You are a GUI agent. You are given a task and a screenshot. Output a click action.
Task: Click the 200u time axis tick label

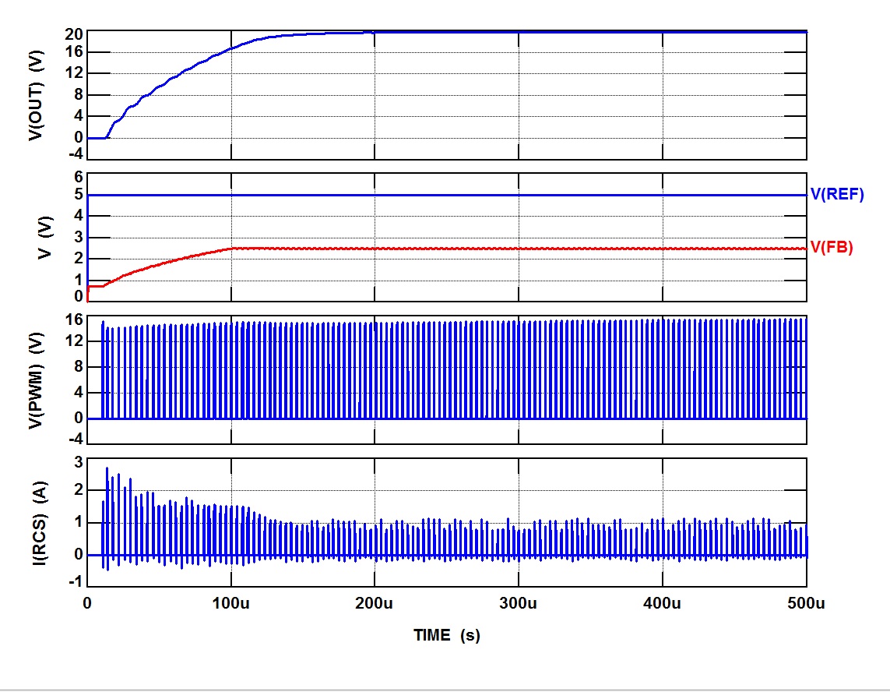click(374, 604)
